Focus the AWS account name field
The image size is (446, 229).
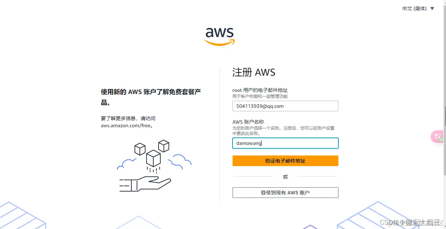click(x=285, y=143)
